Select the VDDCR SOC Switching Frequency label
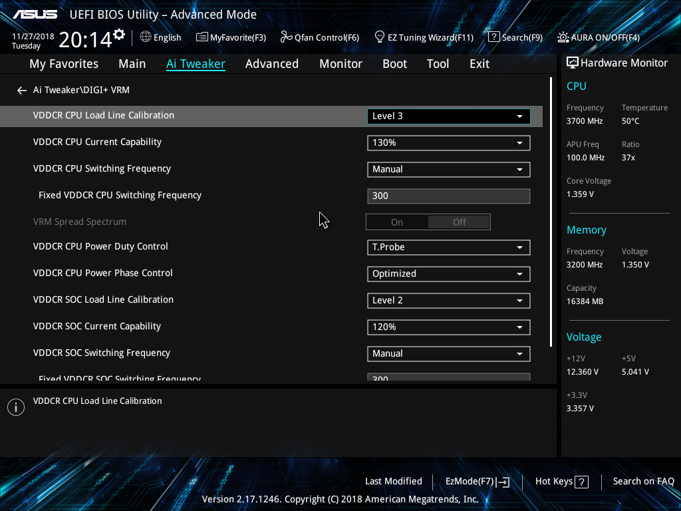The width and height of the screenshot is (681, 511). (x=101, y=353)
